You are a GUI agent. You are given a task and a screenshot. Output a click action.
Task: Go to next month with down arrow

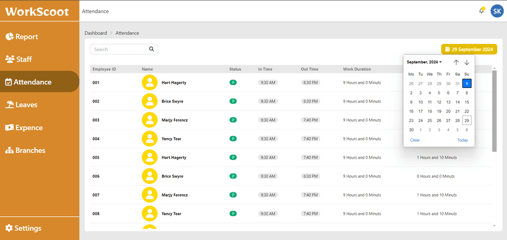click(x=467, y=62)
